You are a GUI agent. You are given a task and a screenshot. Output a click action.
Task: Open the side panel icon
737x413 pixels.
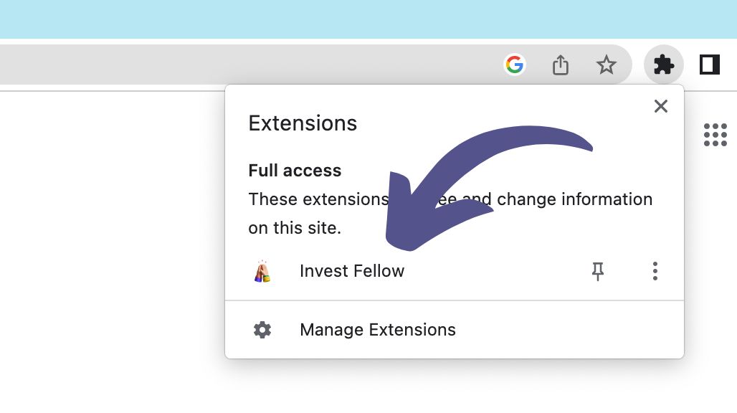(710, 65)
